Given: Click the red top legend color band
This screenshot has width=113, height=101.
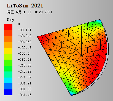Looking at the screenshot, I should 8,27.
